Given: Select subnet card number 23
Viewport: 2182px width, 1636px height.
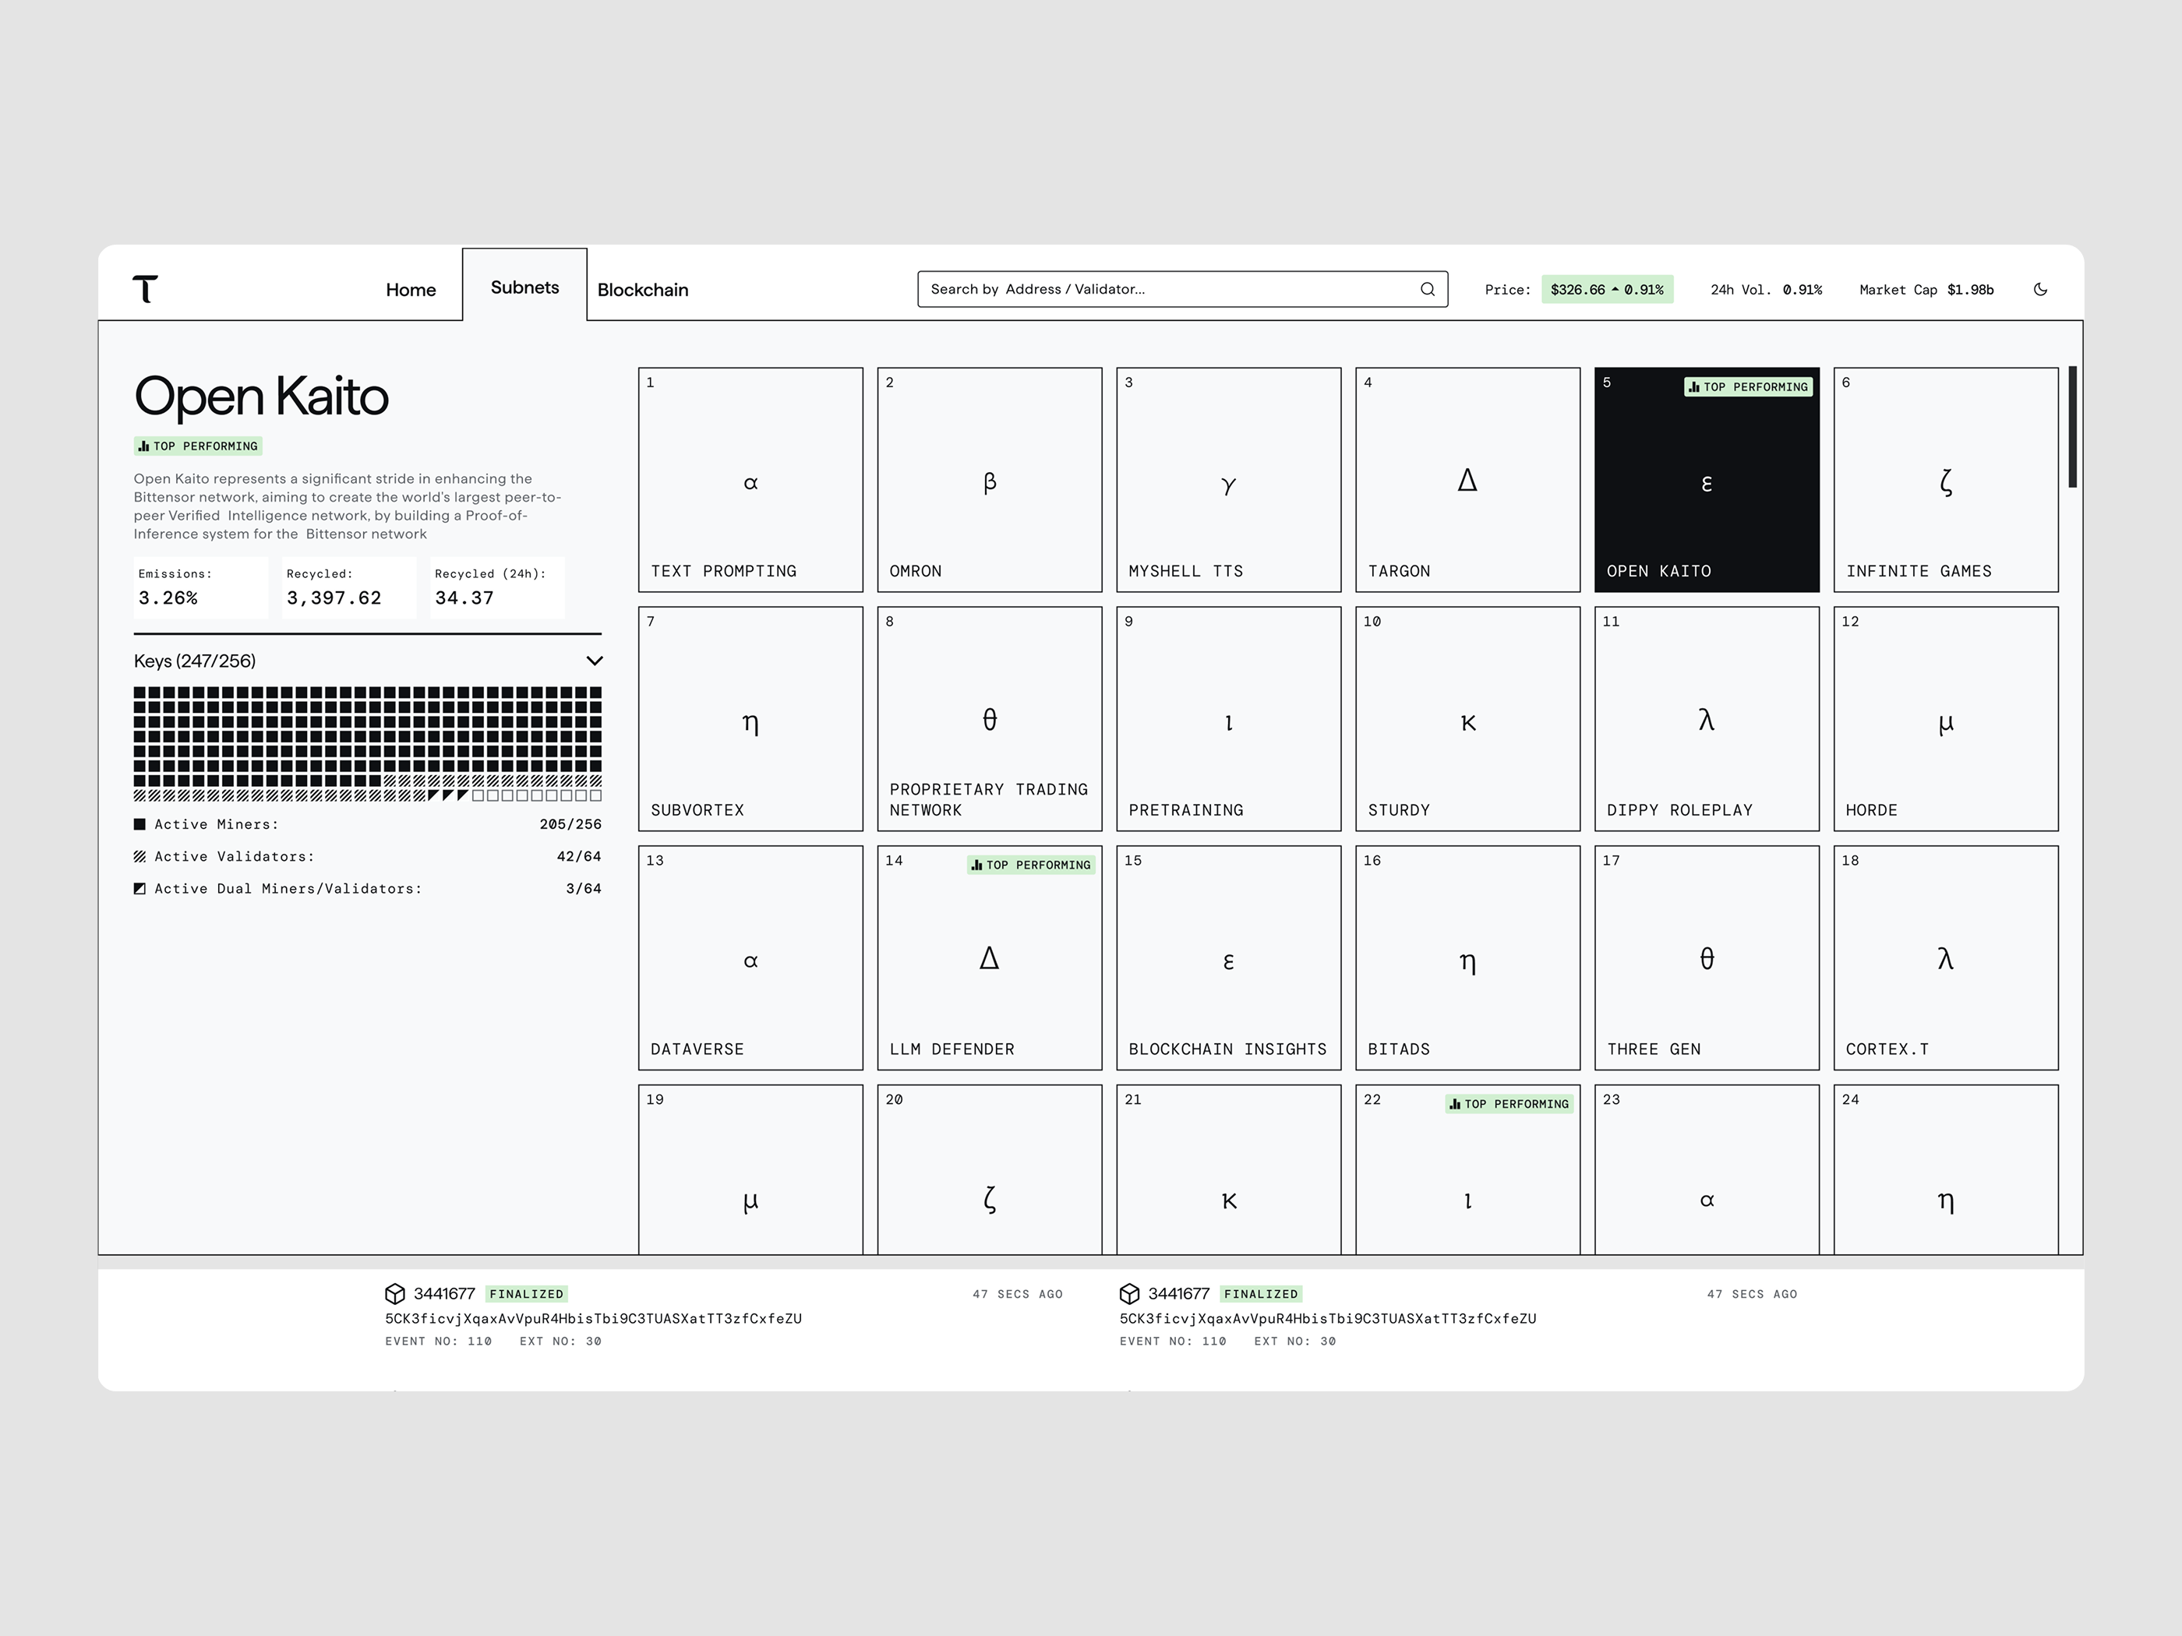Looking at the screenshot, I should tap(1707, 1169).
